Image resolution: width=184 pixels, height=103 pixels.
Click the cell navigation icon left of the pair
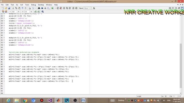35,11
